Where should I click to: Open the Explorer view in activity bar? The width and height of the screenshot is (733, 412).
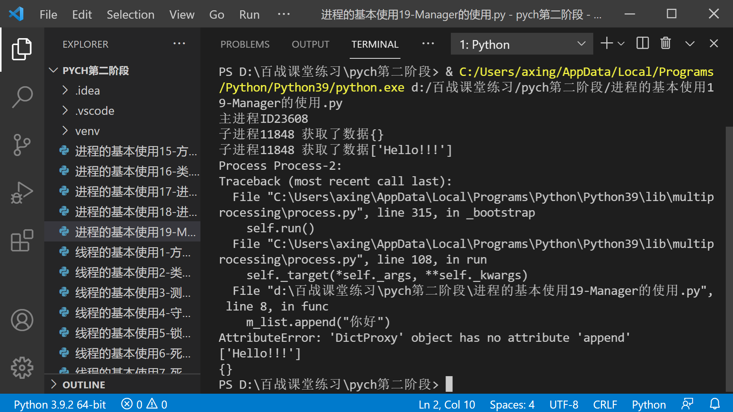click(x=22, y=49)
